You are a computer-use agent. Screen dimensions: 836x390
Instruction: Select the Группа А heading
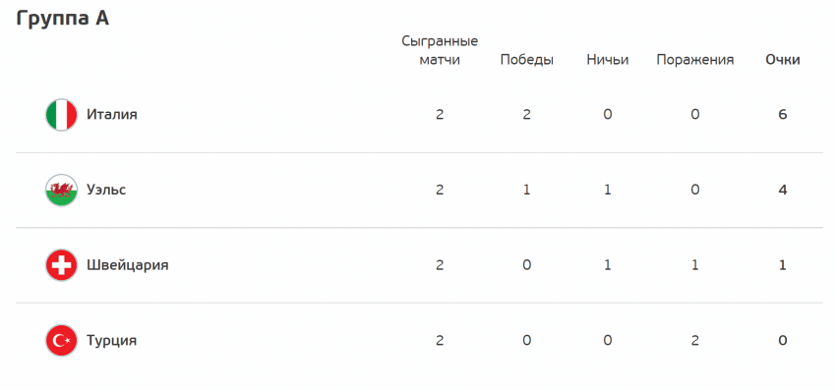tap(63, 18)
